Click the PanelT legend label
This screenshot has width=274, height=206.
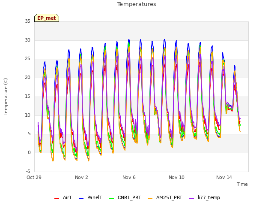pos(95,197)
